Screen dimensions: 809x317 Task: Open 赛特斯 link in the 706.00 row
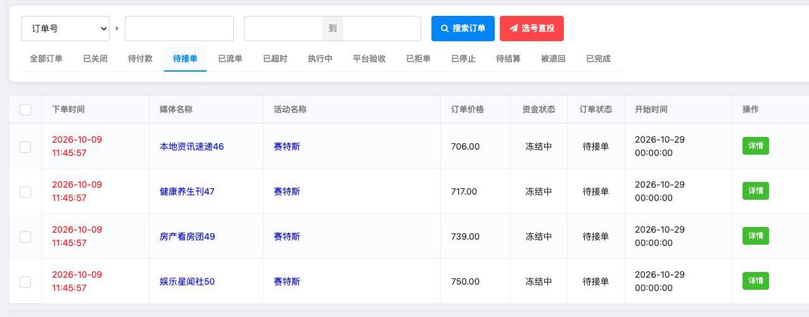point(287,146)
